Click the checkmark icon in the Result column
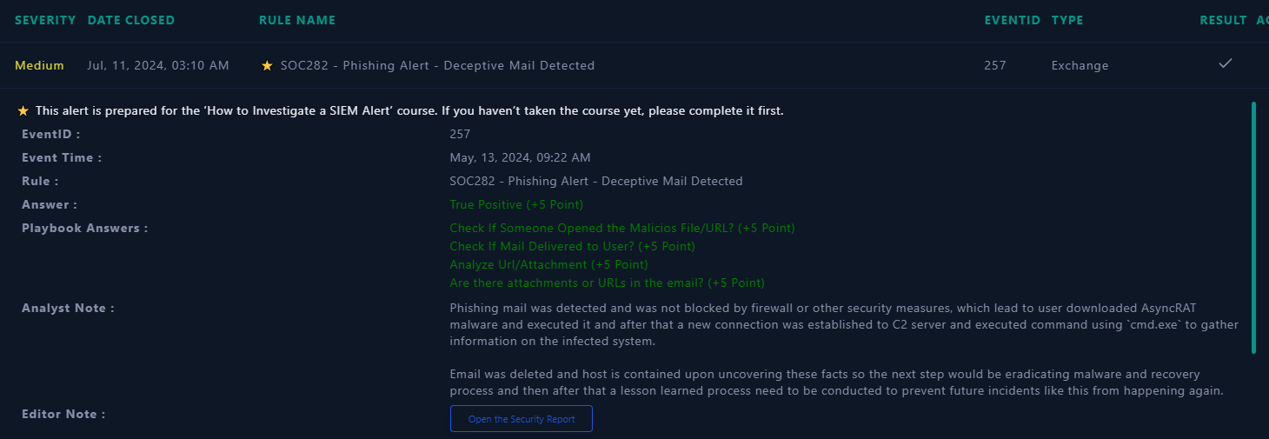 (1226, 63)
